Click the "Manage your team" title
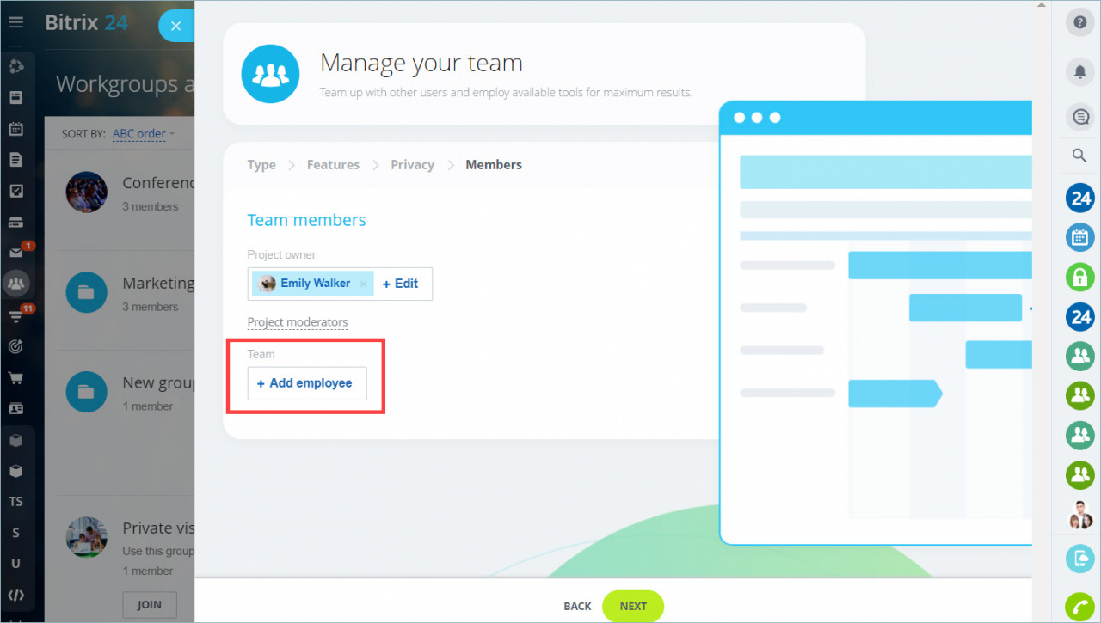This screenshot has height=623, width=1101. tap(421, 64)
